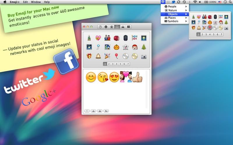233x145 pixels.
Task: Select the Places car category tab
Action: click(x=123, y=27)
